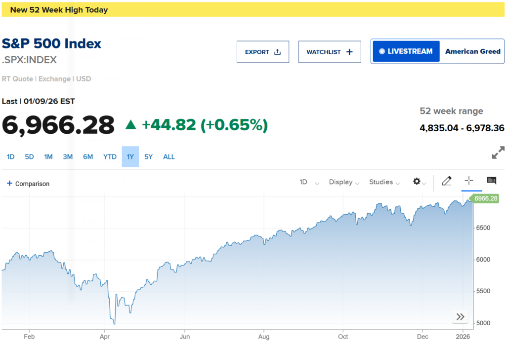Click the plus icon next to Comparison
The height and width of the screenshot is (343, 506).
[x=9, y=184]
